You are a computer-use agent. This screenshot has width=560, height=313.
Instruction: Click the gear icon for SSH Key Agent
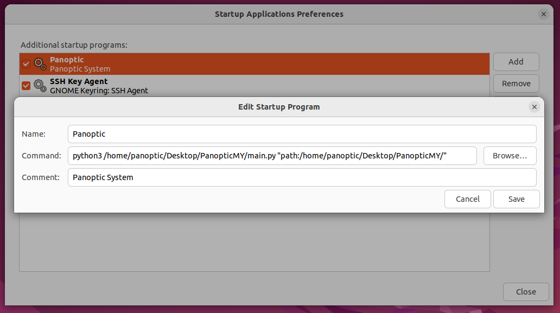[x=40, y=86]
